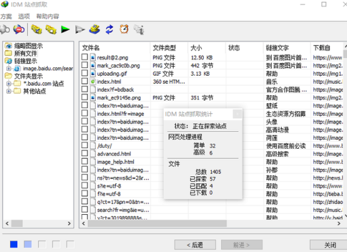Check the /duty/ checkbox
This screenshot has height=252, width=347.
point(84,146)
